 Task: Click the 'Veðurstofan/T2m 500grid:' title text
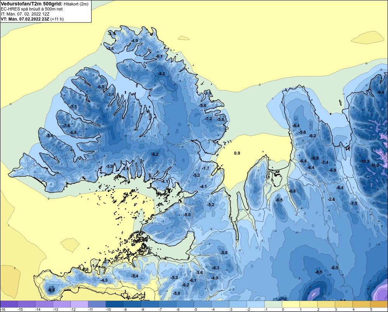[32, 4]
